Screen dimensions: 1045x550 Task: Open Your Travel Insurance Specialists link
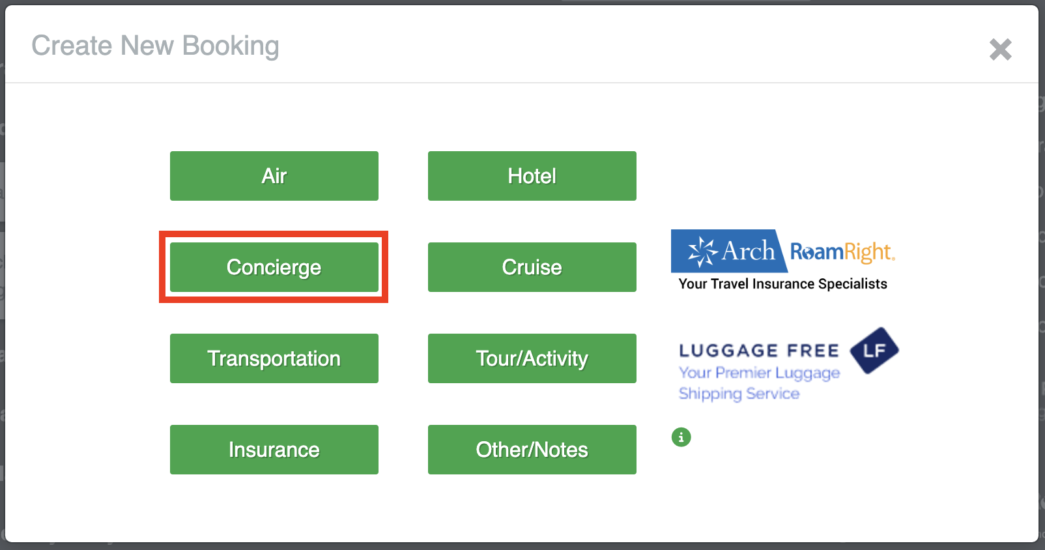pyautogui.click(x=782, y=283)
